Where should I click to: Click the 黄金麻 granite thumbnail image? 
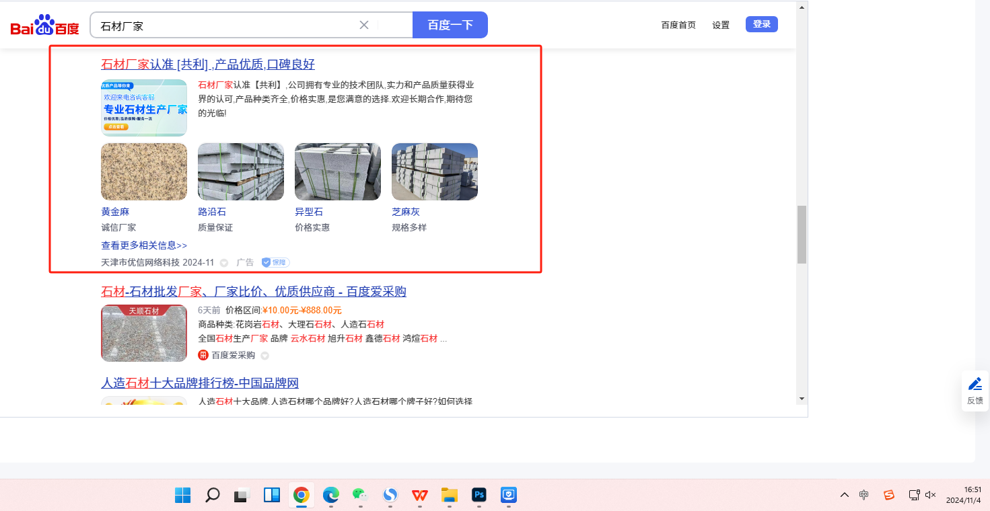[x=144, y=171]
